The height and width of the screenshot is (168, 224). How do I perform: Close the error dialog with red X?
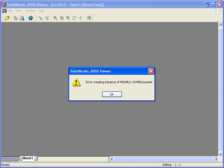[x=151, y=71]
